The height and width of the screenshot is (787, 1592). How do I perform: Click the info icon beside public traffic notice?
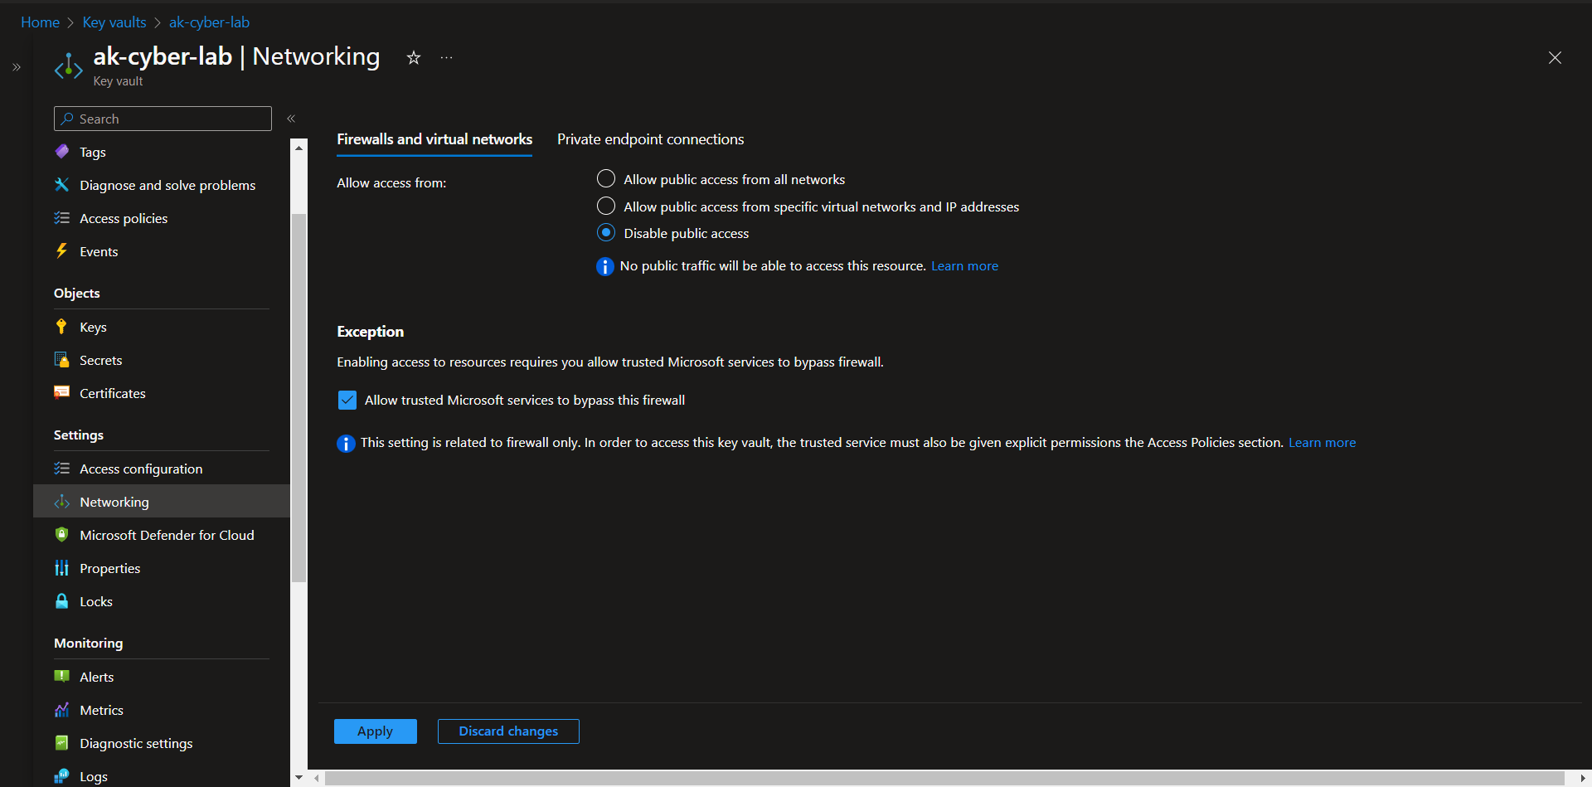pos(605,266)
